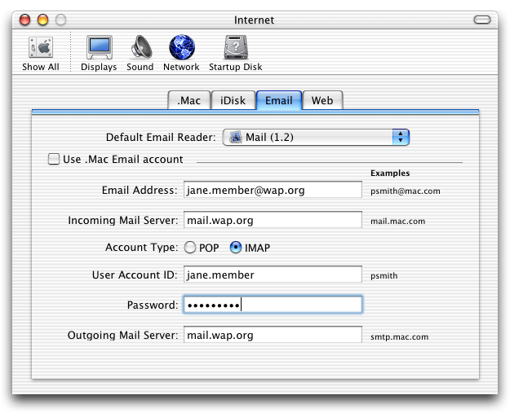510x413 pixels.
Task: Click the mail.mac.com example text
Action: 397,221
